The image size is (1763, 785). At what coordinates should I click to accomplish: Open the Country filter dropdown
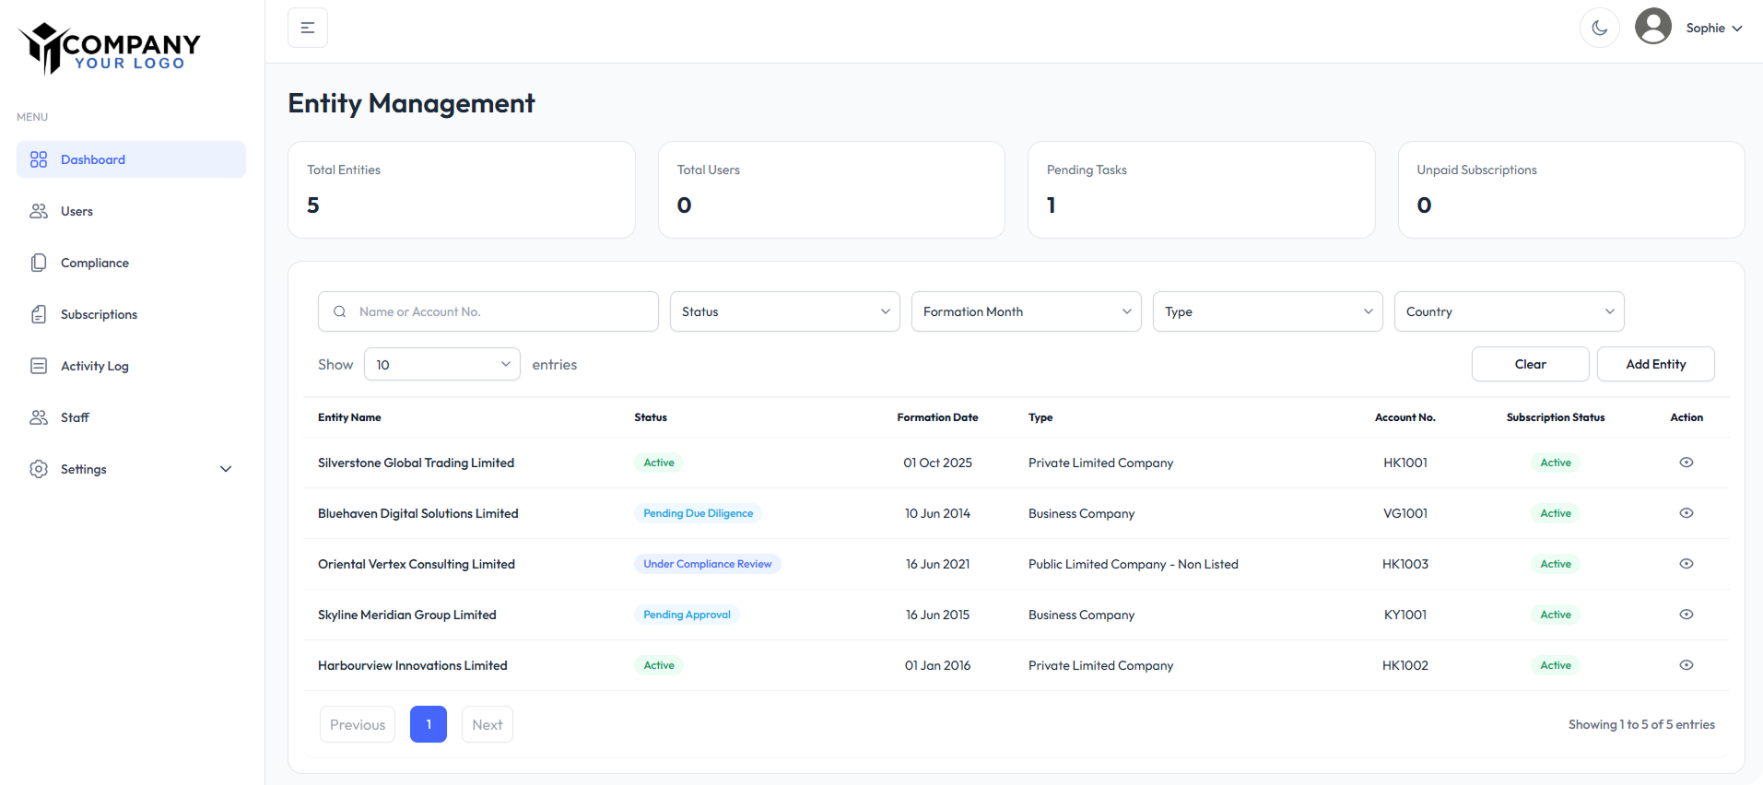tap(1509, 311)
